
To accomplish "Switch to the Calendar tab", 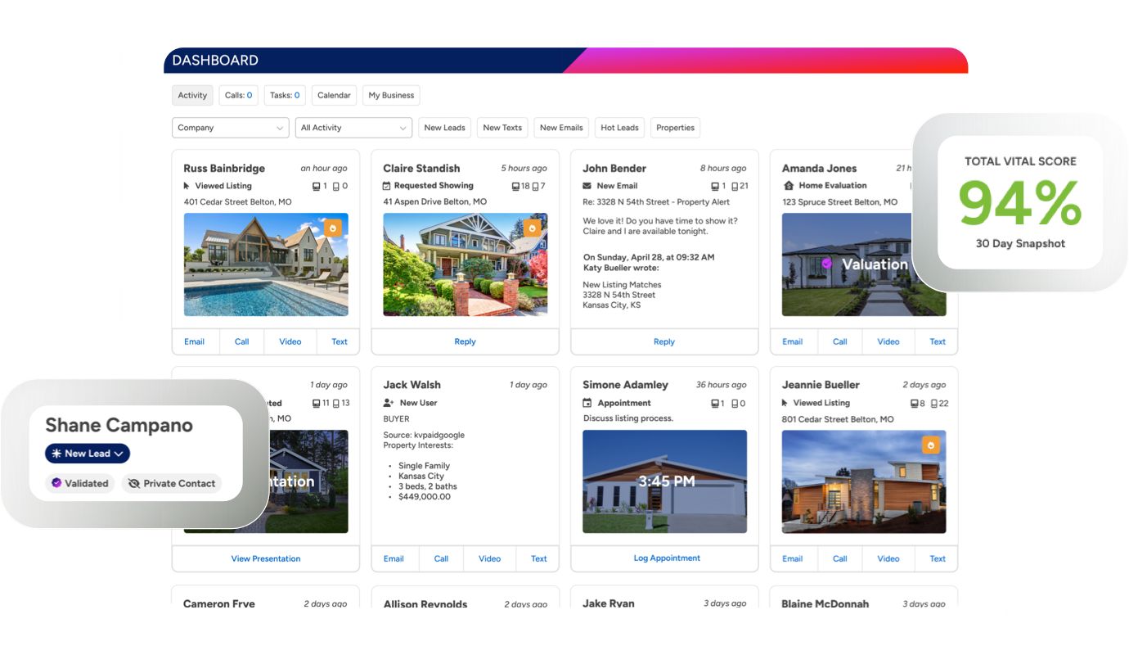I will (334, 95).
